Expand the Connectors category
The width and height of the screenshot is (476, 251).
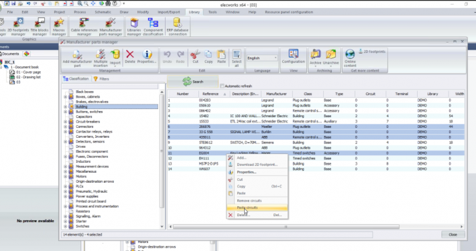[x=65, y=127]
